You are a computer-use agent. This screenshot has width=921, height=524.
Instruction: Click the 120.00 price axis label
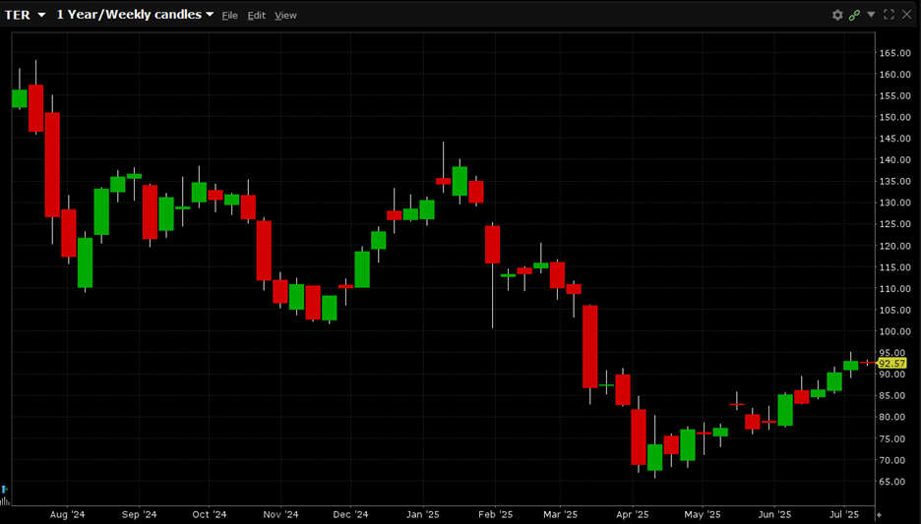tap(894, 246)
